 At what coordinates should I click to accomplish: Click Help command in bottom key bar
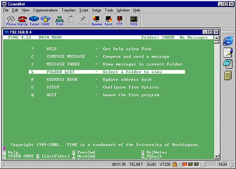13,152
